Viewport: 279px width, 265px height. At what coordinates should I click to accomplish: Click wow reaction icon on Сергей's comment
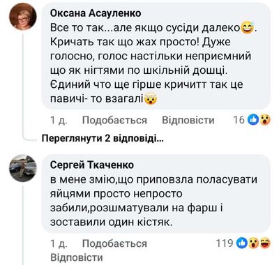[253, 243]
